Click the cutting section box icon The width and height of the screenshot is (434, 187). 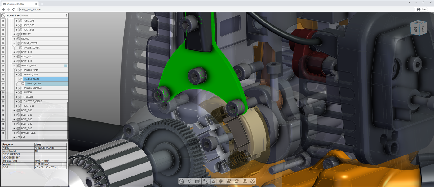[x=237, y=181]
